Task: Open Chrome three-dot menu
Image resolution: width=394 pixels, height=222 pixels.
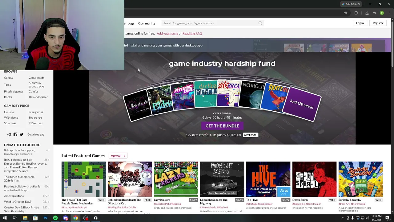Action: (389, 13)
